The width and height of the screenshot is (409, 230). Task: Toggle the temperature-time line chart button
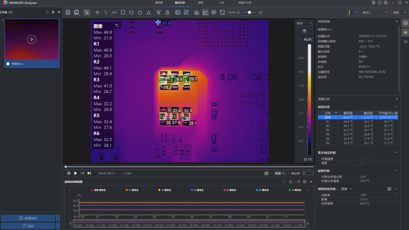pos(205,12)
